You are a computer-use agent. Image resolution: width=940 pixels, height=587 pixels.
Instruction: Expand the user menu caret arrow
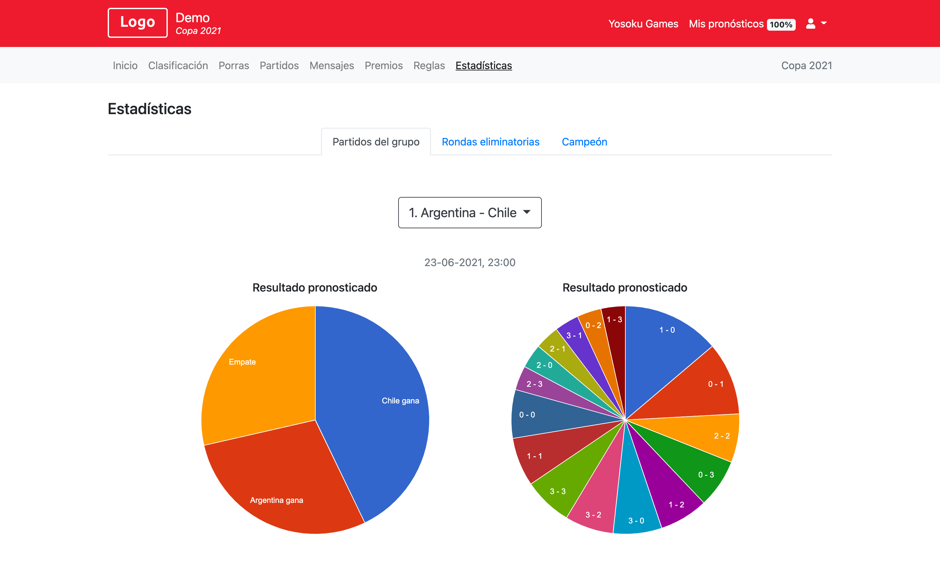point(823,23)
